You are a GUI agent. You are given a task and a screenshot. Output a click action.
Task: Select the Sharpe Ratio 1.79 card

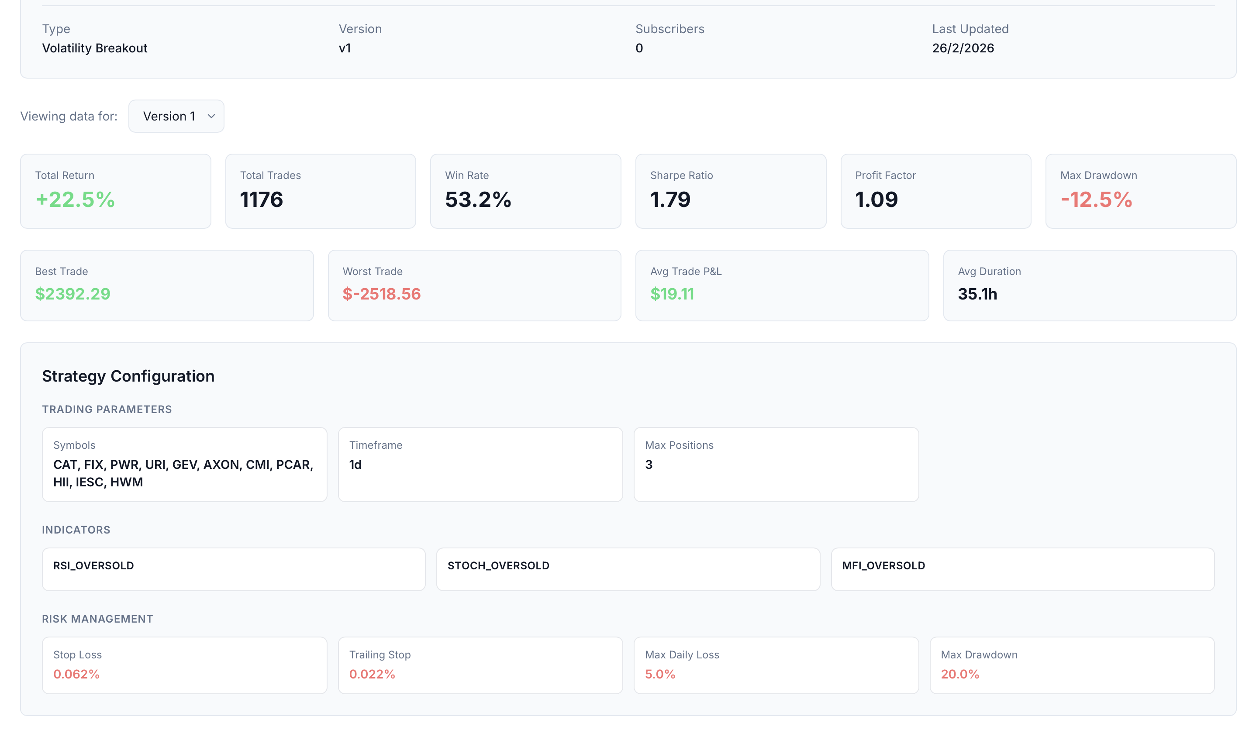tap(731, 191)
